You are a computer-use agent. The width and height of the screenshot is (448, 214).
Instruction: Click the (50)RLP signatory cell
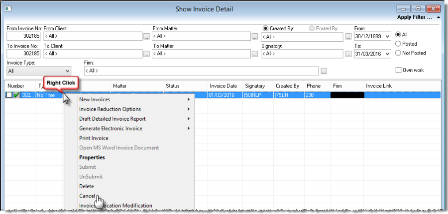point(258,95)
